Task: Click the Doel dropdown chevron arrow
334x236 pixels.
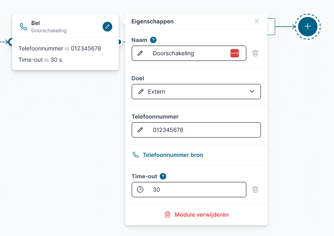Action: [252, 92]
